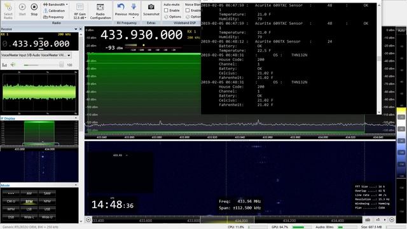Click the Select Radio icon
The width and height of the screenshot is (407, 229).
8,10
